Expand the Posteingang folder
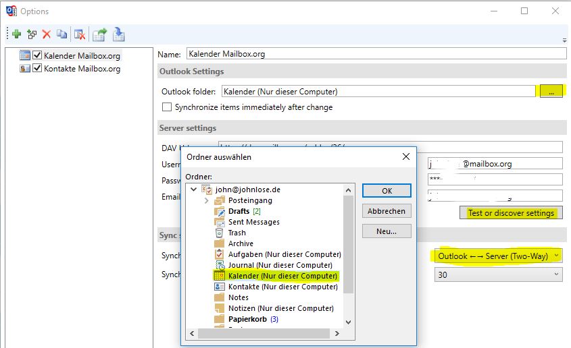The height and width of the screenshot is (348, 571). tap(207, 200)
